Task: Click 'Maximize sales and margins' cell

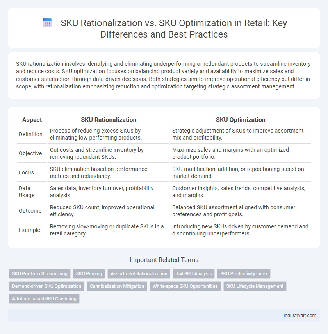Action: [x=241, y=153]
